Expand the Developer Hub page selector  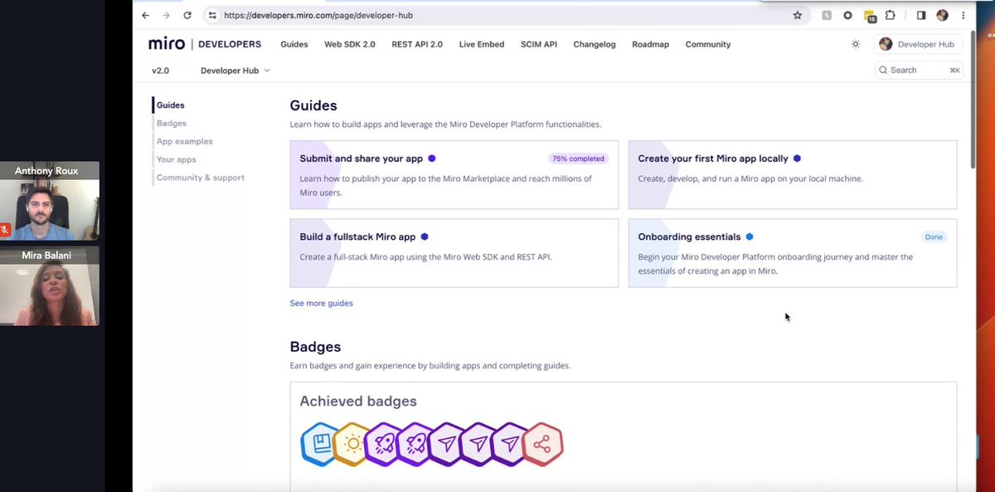(x=235, y=71)
